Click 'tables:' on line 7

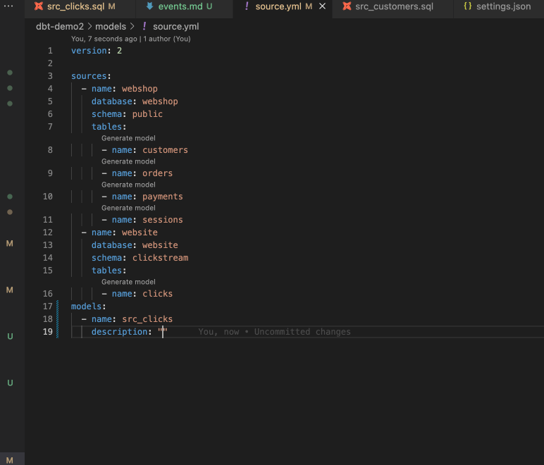pos(109,127)
